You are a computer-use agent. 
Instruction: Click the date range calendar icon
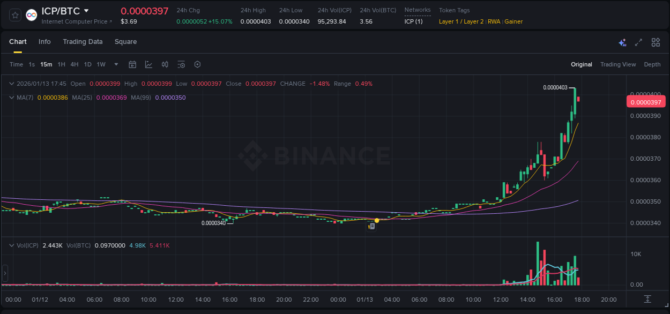tap(132, 64)
